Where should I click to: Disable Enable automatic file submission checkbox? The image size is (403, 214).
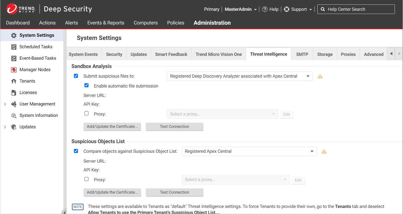point(87,85)
